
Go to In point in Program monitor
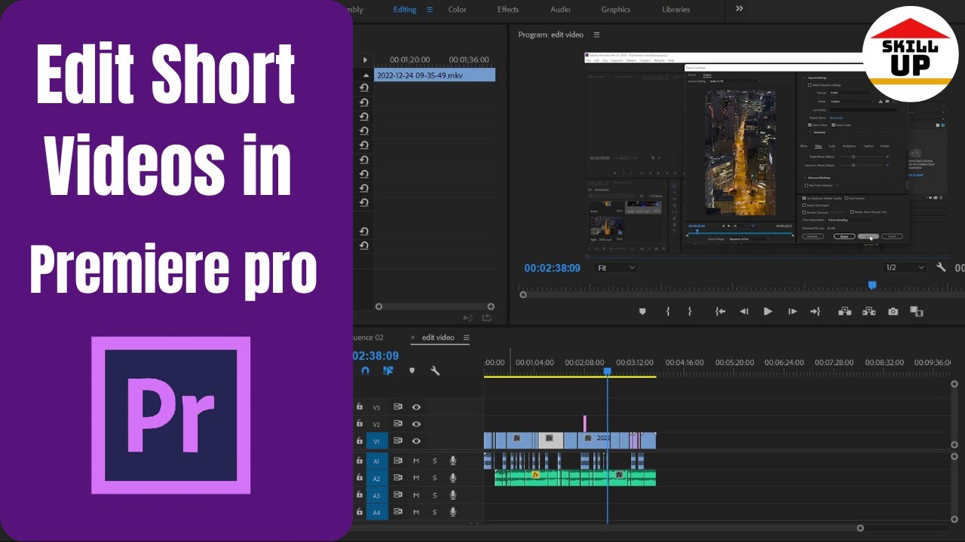click(x=720, y=311)
